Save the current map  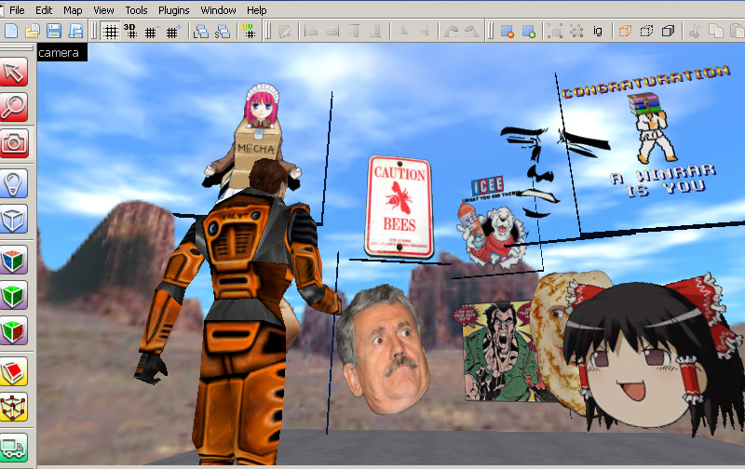(x=54, y=31)
